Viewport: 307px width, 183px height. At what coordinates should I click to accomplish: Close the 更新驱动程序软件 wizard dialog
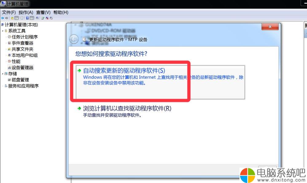click(x=270, y=27)
